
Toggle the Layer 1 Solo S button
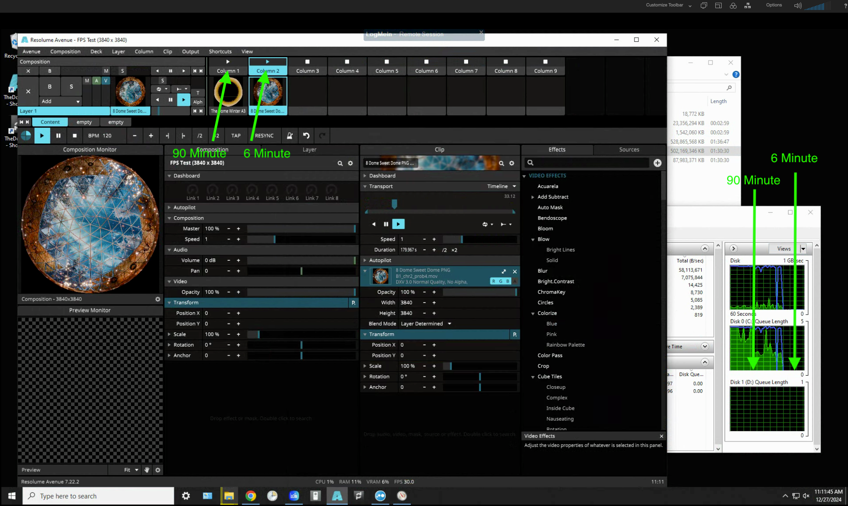click(x=71, y=86)
